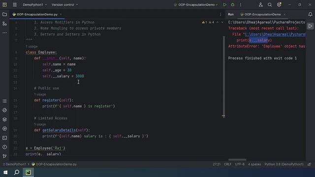Open the Project tool window folder icon
The image size is (315, 177).
(4, 14)
